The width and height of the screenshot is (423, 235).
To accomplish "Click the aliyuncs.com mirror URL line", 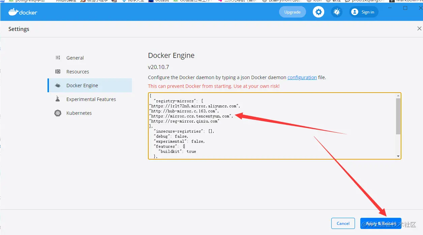I will 194,106.
